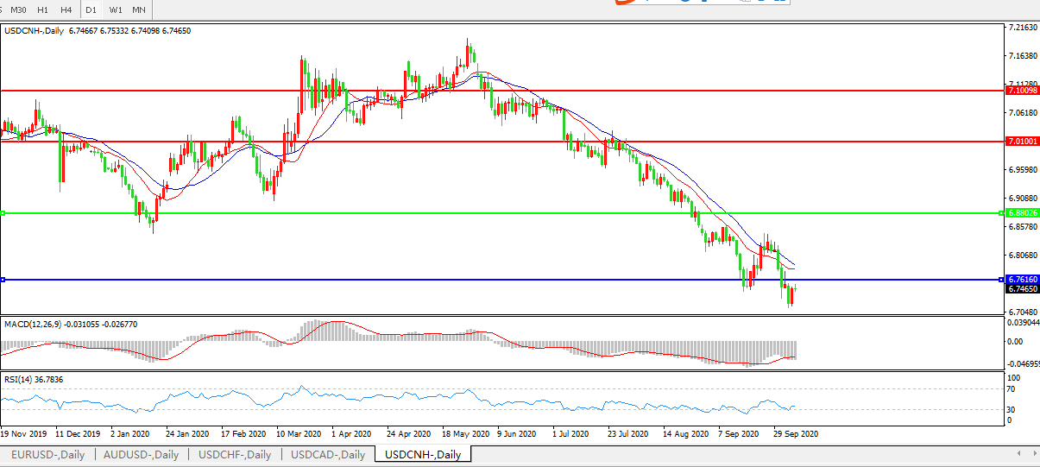This screenshot has height=467, width=1040.
Task: Switch timeframe to M30
Action: click(x=18, y=9)
